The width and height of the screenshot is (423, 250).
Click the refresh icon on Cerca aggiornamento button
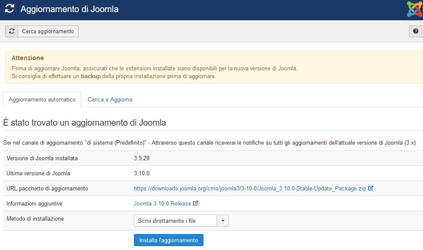click(12, 31)
